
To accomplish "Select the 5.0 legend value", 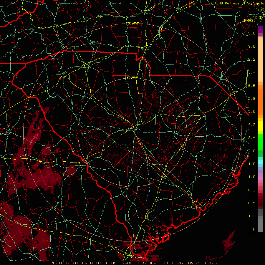I will (x=252, y=112).
